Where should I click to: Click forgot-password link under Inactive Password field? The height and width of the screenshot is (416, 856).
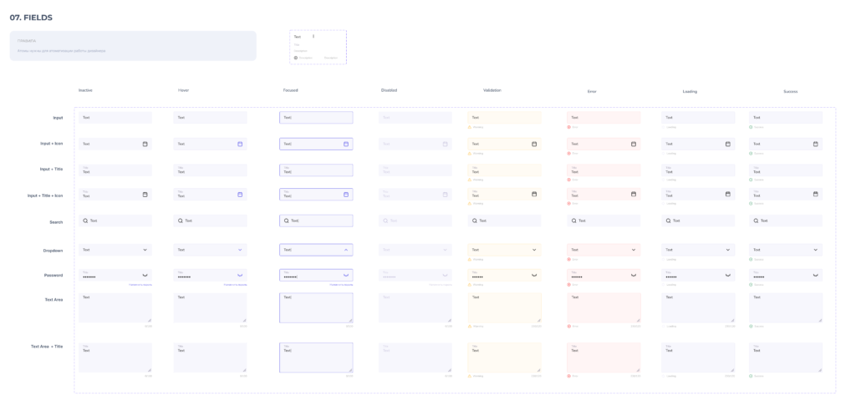pyautogui.click(x=140, y=285)
